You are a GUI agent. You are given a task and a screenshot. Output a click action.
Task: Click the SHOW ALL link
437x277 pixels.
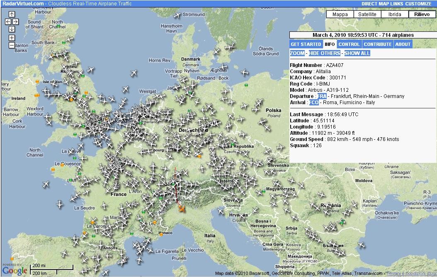tap(357, 53)
